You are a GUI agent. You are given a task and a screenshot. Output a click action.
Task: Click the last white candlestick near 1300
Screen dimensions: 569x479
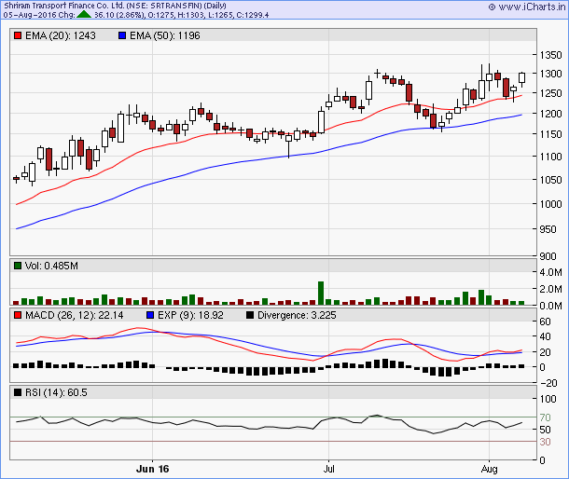click(521, 77)
